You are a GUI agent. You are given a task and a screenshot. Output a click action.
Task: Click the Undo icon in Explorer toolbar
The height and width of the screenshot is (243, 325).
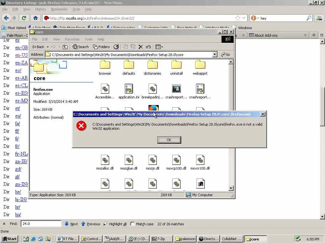(148, 47)
